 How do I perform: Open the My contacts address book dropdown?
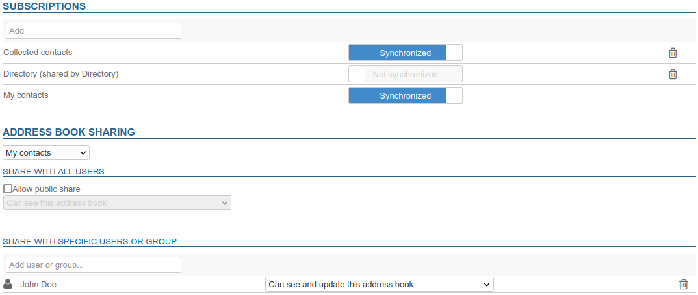[46, 153]
